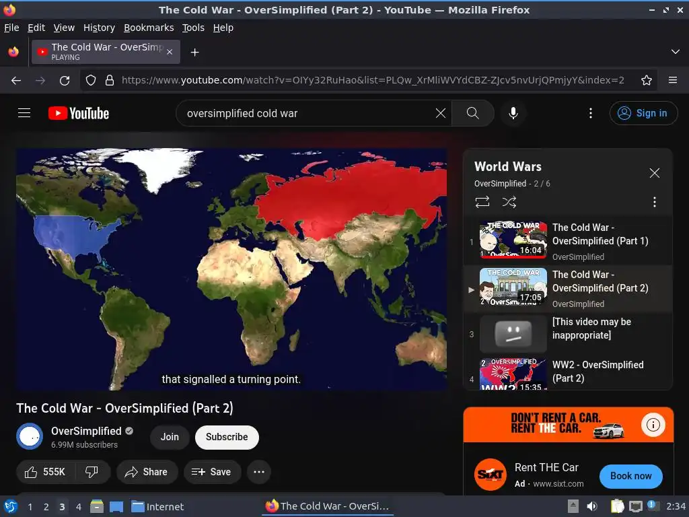
Task: Open the YouTube hamburger guide menu
Action: [x=24, y=113]
